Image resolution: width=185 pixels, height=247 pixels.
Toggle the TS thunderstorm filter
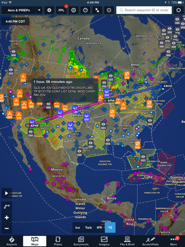(110, 227)
